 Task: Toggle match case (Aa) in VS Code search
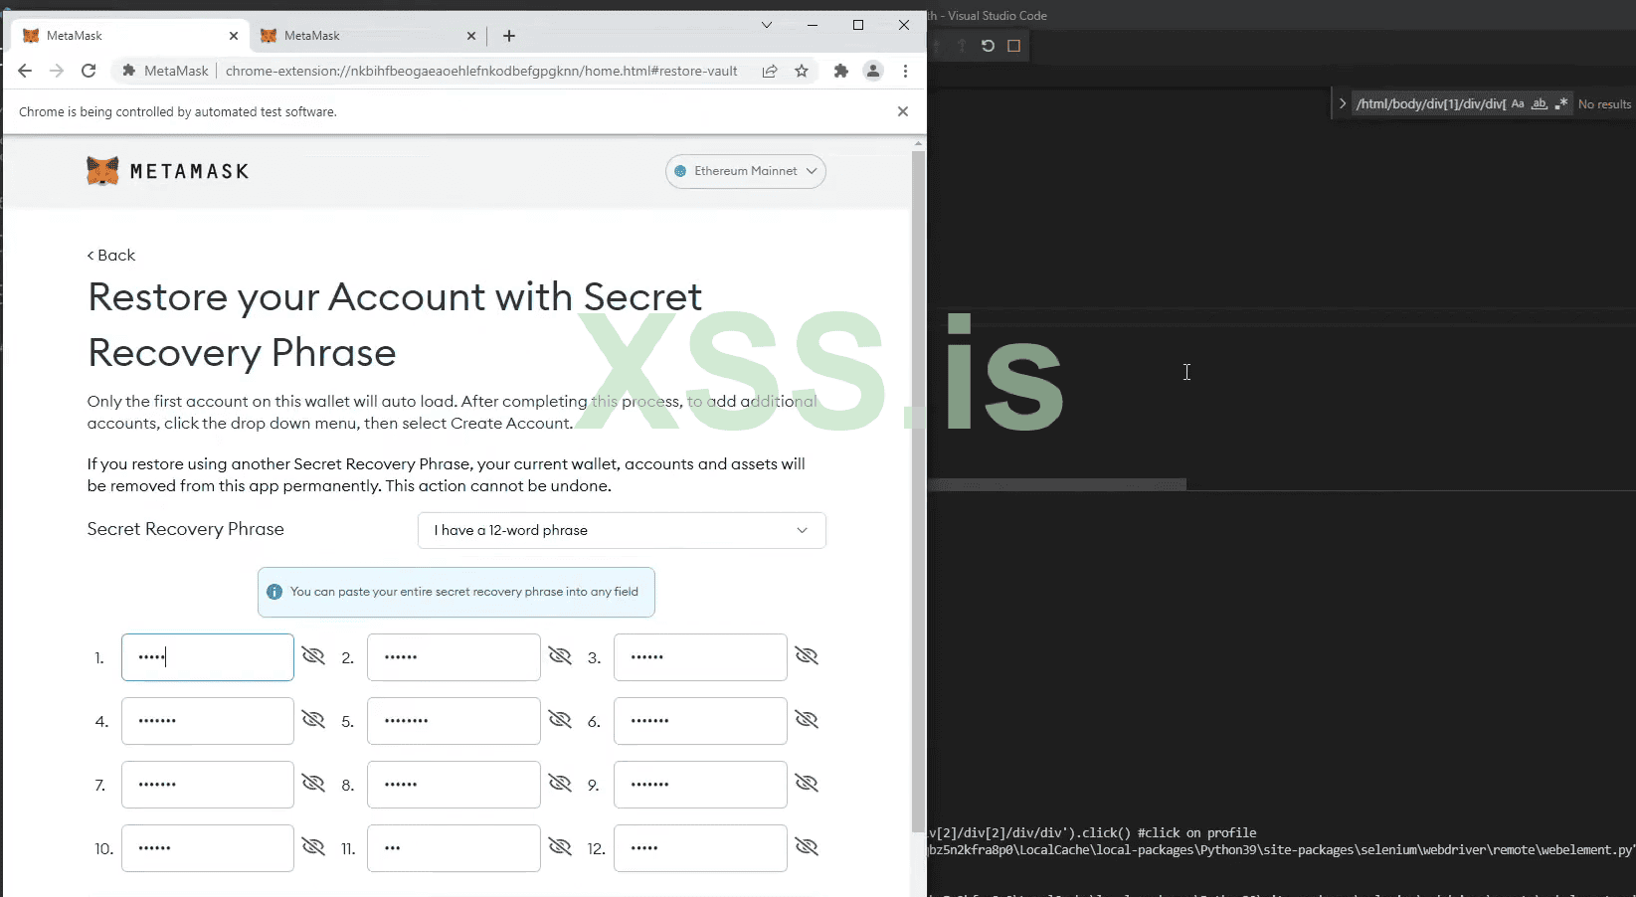click(x=1517, y=103)
